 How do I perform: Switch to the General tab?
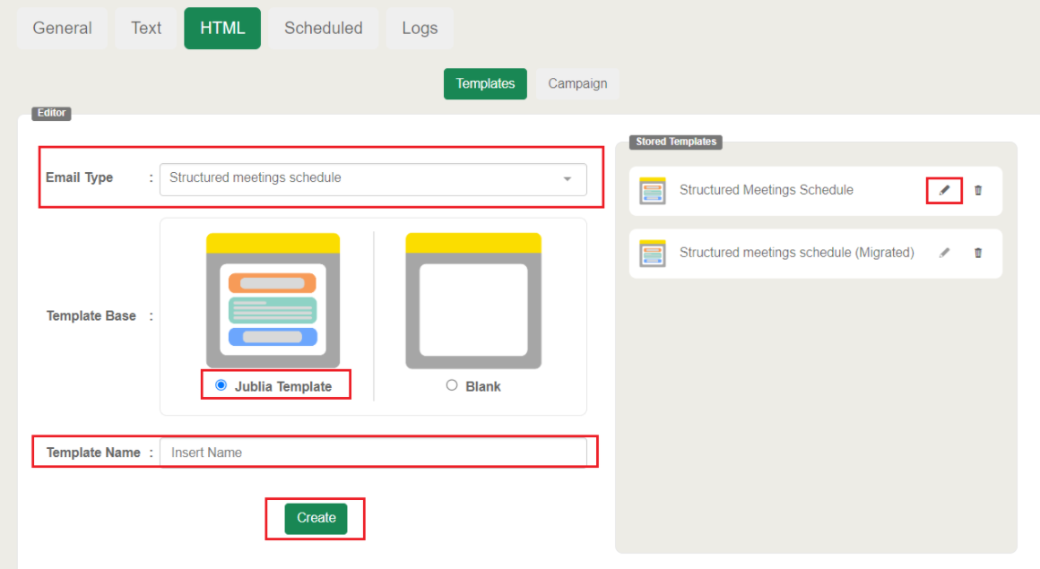point(63,28)
